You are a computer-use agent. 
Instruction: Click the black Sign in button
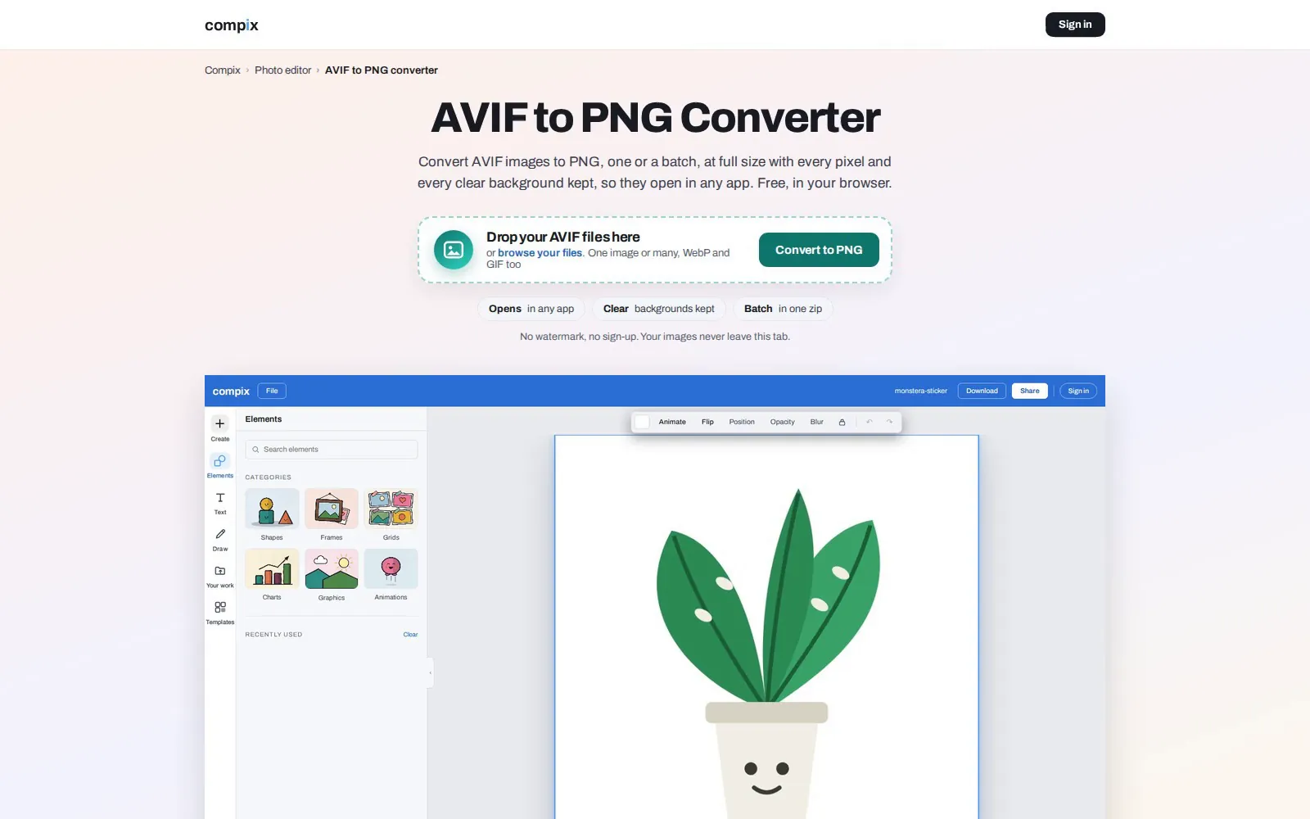click(1075, 25)
